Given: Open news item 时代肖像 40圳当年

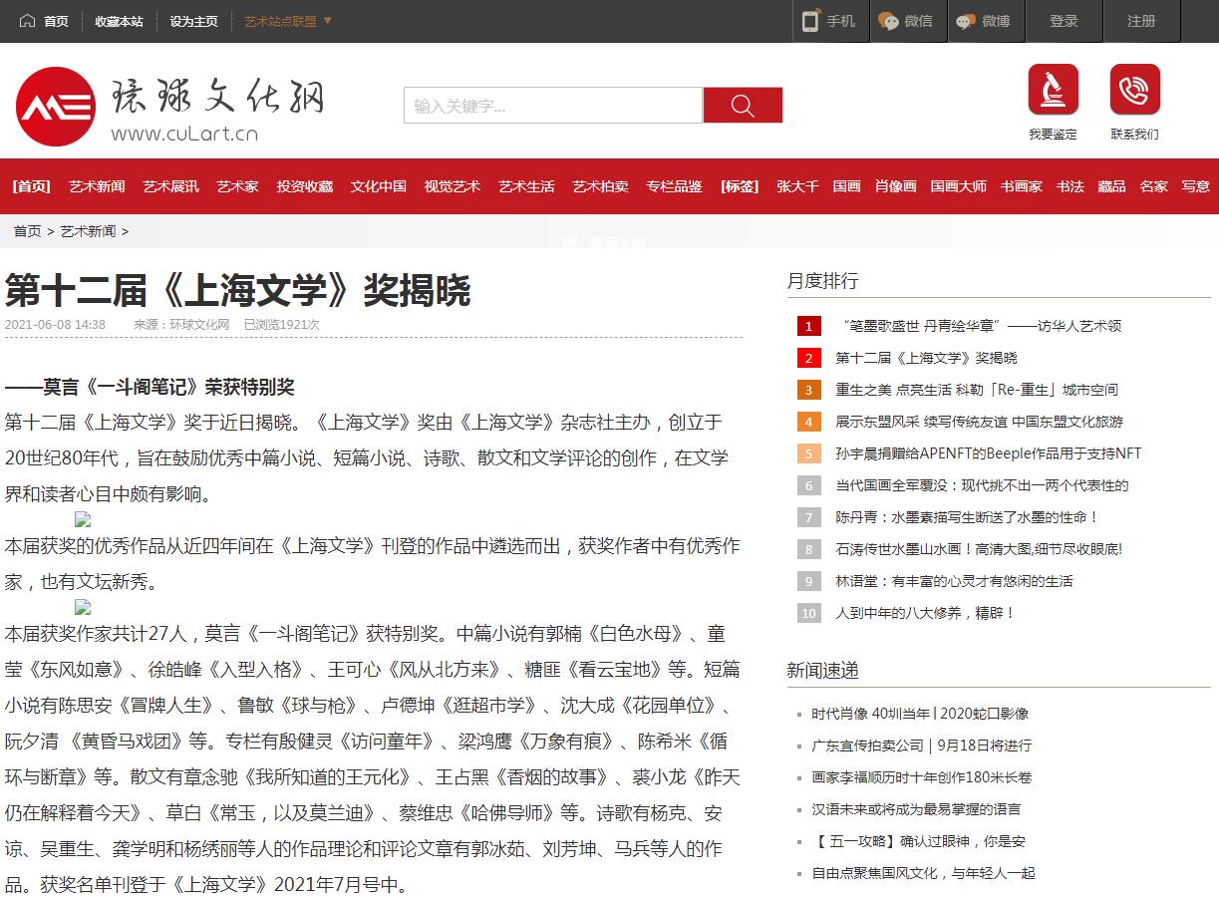Looking at the screenshot, I should 920,714.
